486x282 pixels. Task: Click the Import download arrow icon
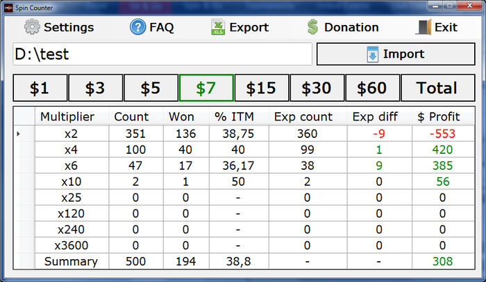click(373, 55)
